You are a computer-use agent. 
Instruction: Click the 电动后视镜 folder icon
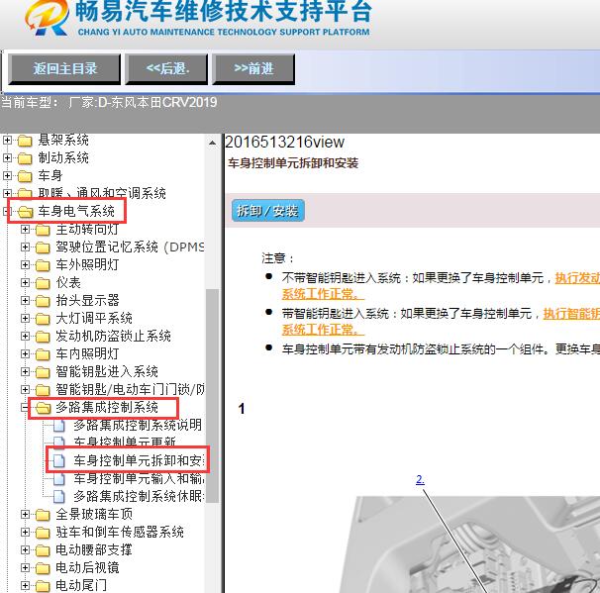43,568
